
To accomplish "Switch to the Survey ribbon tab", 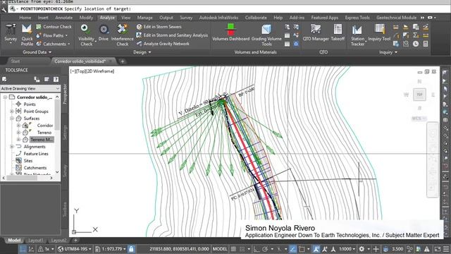I will tap(186, 18).
